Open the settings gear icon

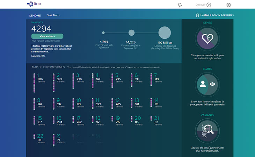(229, 5)
